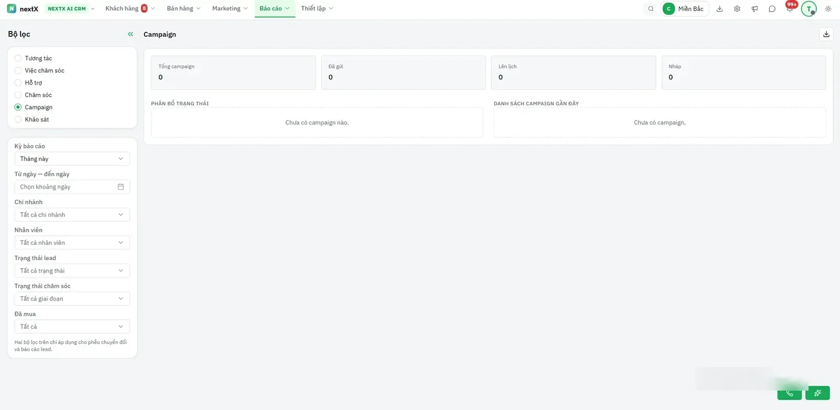
Task: Open the Trạng thái chăm sóc dropdown
Action: pyautogui.click(x=72, y=299)
